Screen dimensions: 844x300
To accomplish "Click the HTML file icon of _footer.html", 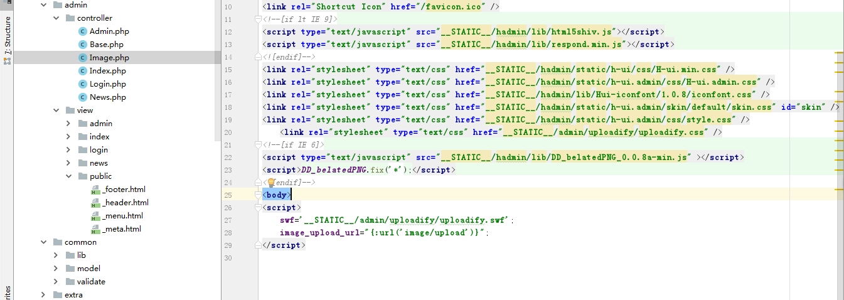I will tap(95, 190).
